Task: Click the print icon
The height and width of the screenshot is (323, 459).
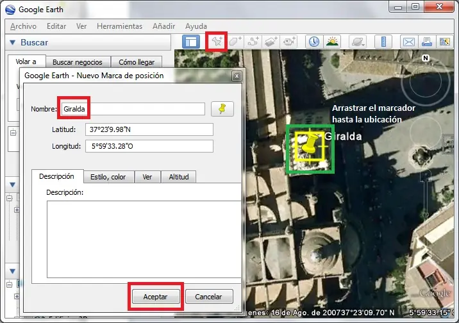Action: (426, 42)
